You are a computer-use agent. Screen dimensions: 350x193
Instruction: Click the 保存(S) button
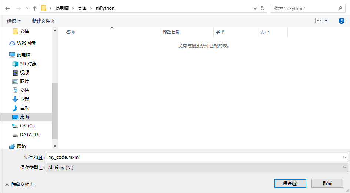(x=290, y=183)
